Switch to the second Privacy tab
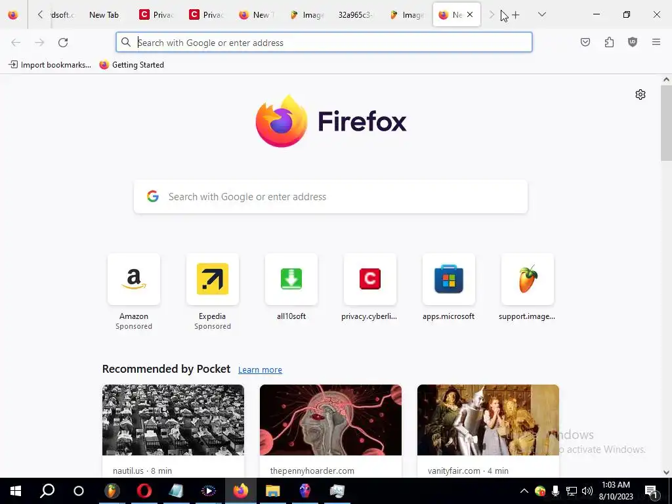This screenshot has height=504, width=672. pos(206,15)
